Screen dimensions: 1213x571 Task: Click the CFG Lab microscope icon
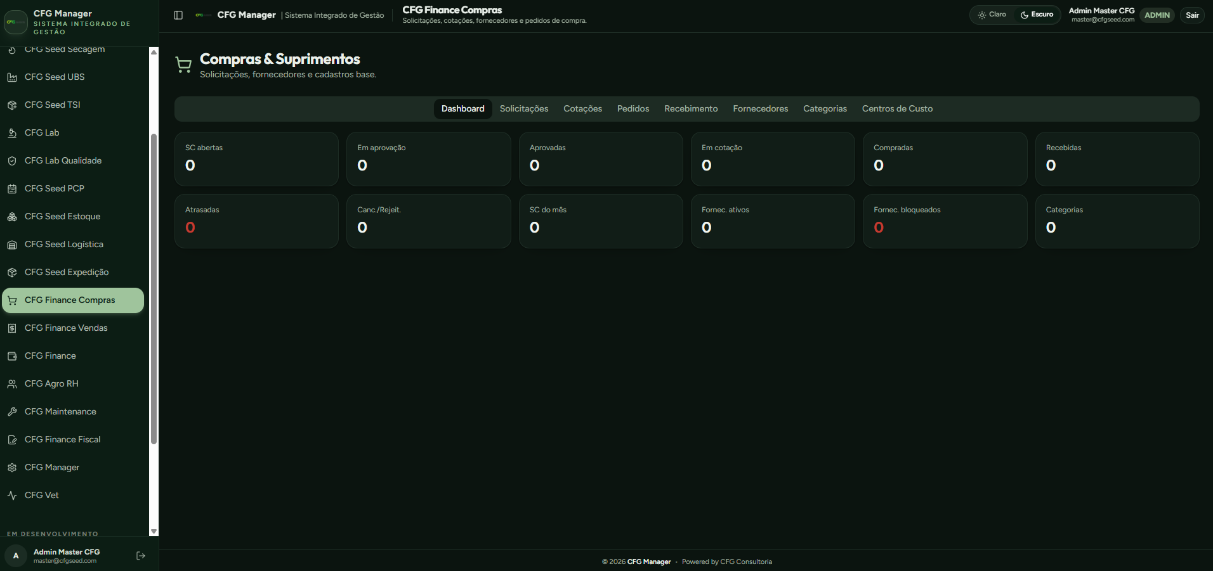12,133
